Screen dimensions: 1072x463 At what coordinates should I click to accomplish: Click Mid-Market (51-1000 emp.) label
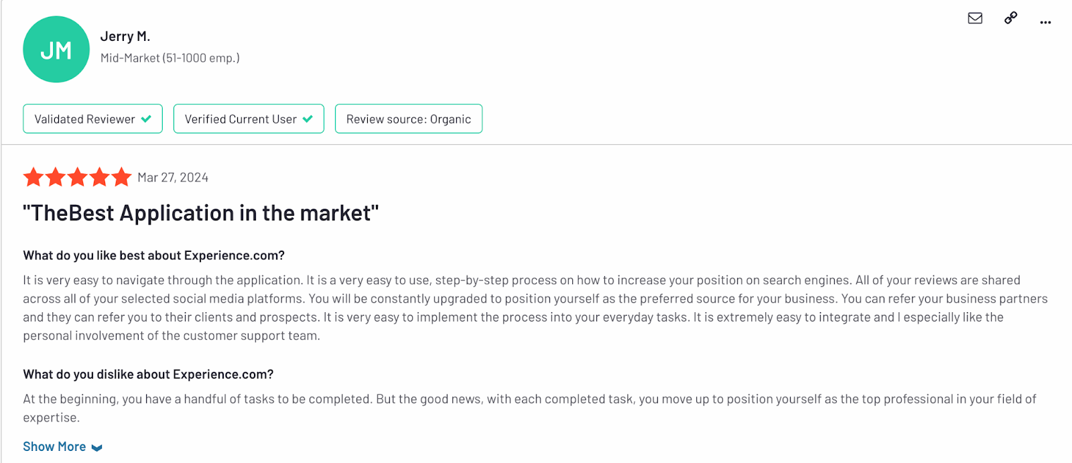[170, 58]
